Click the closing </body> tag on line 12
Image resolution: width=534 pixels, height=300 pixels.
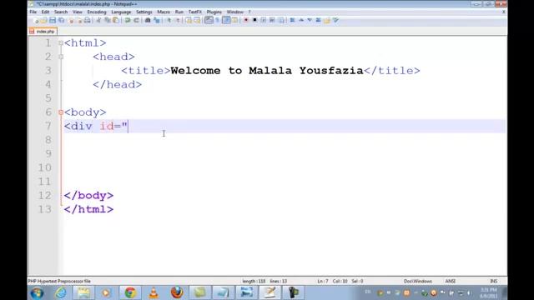pyautogui.click(x=88, y=196)
